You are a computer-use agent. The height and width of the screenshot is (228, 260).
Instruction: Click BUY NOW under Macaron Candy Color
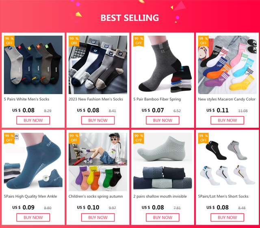click(x=227, y=120)
